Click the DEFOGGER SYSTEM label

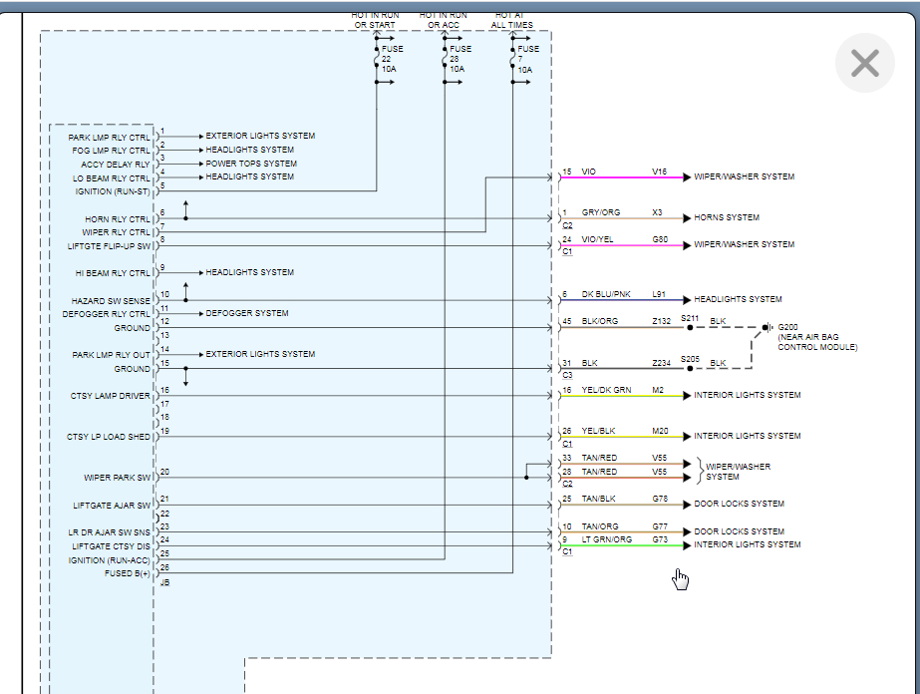point(247,313)
